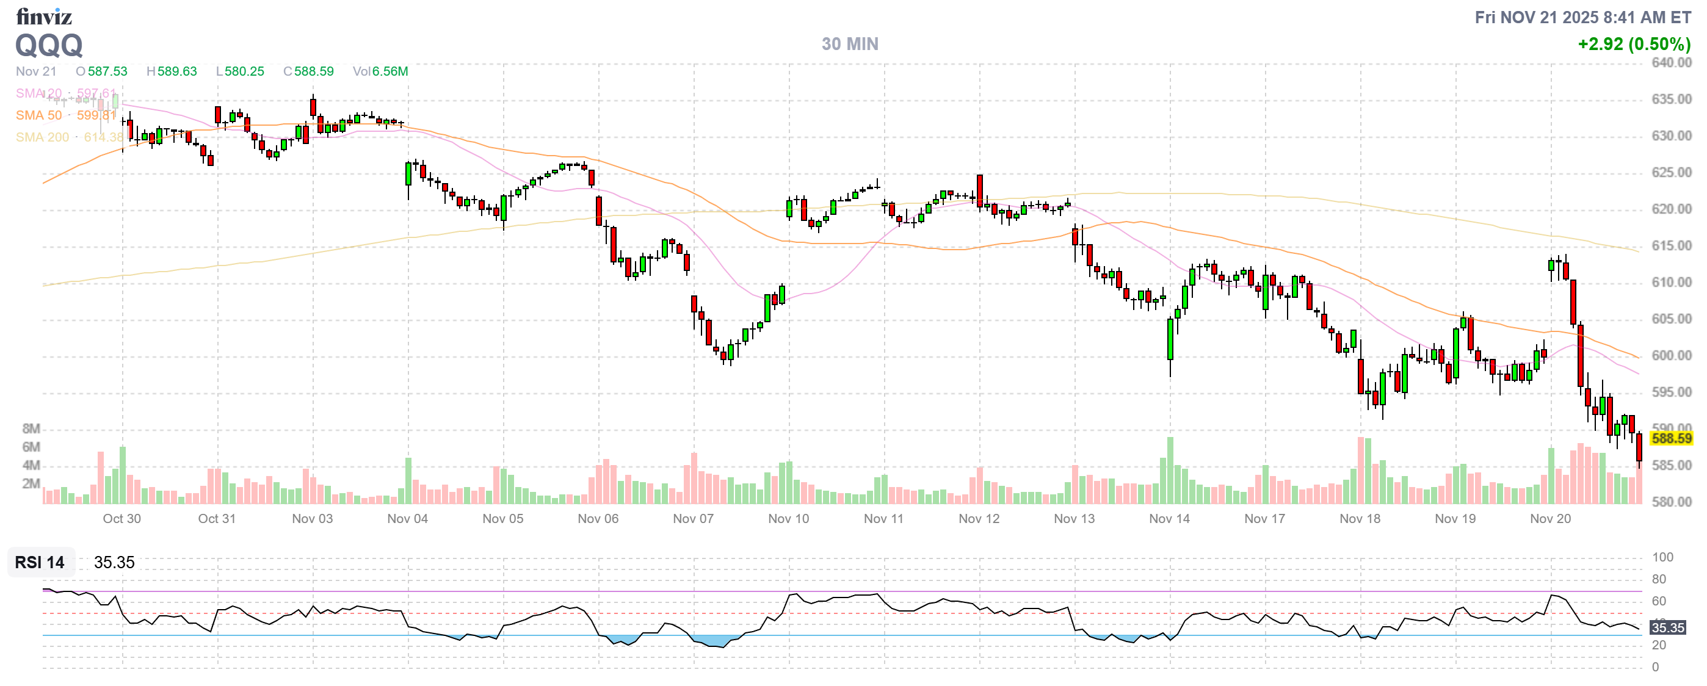Click the +2.92 (0.50%) change text
The height and width of the screenshot is (686, 1707).
pos(1634,45)
